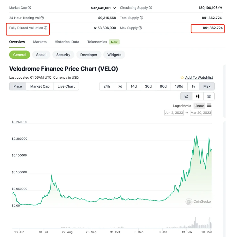Click the $0.200000 axis label

19,139
